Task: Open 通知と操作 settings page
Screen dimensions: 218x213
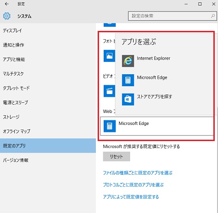Action: click(x=48, y=45)
